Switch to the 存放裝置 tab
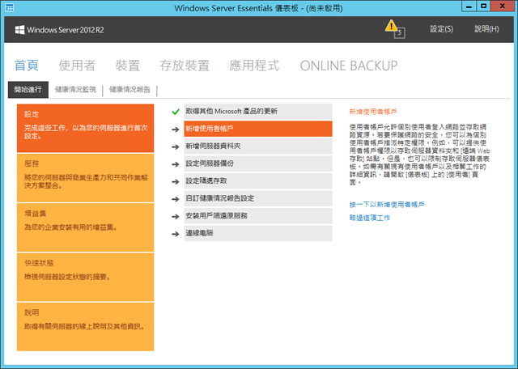Screen dimensions: 518x369 point(185,66)
